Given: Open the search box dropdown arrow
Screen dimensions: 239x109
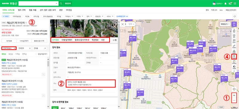Looking at the screenshot, I should (x=56, y=3).
